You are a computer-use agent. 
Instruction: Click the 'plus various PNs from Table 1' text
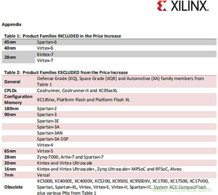click(67, 193)
